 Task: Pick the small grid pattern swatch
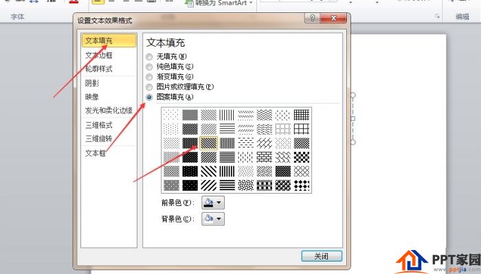[x=302, y=115]
